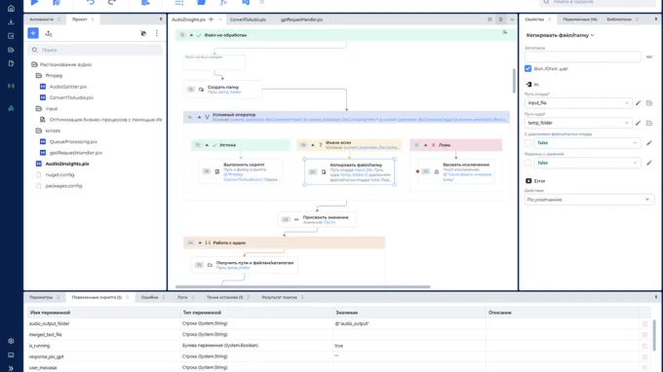Click the Создать папку activity node
The height and width of the screenshot is (372, 663).
(x=223, y=89)
